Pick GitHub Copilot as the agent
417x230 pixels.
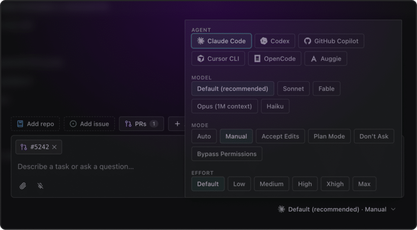coord(331,41)
